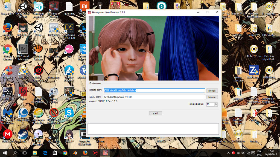Select the Mozilla Firefox desktop shortcut

point(7,31)
